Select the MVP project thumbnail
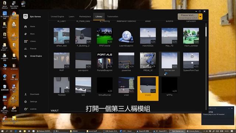236x133 pixels. coord(62,61)
